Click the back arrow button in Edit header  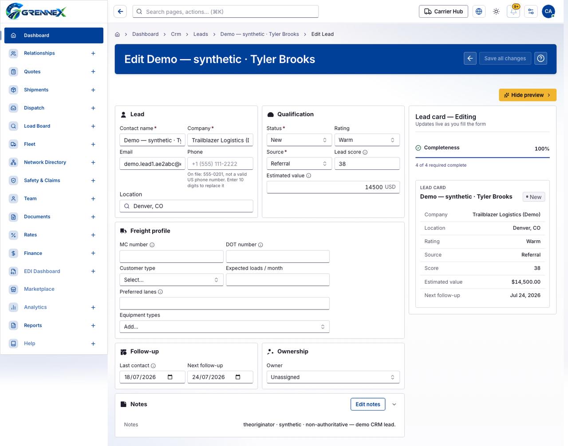(x=470, y=59)
